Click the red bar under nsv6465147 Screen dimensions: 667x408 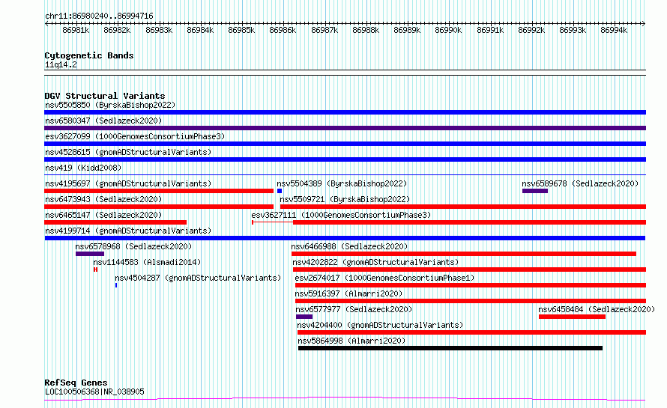pyautogui.click(x=115, y=222)
